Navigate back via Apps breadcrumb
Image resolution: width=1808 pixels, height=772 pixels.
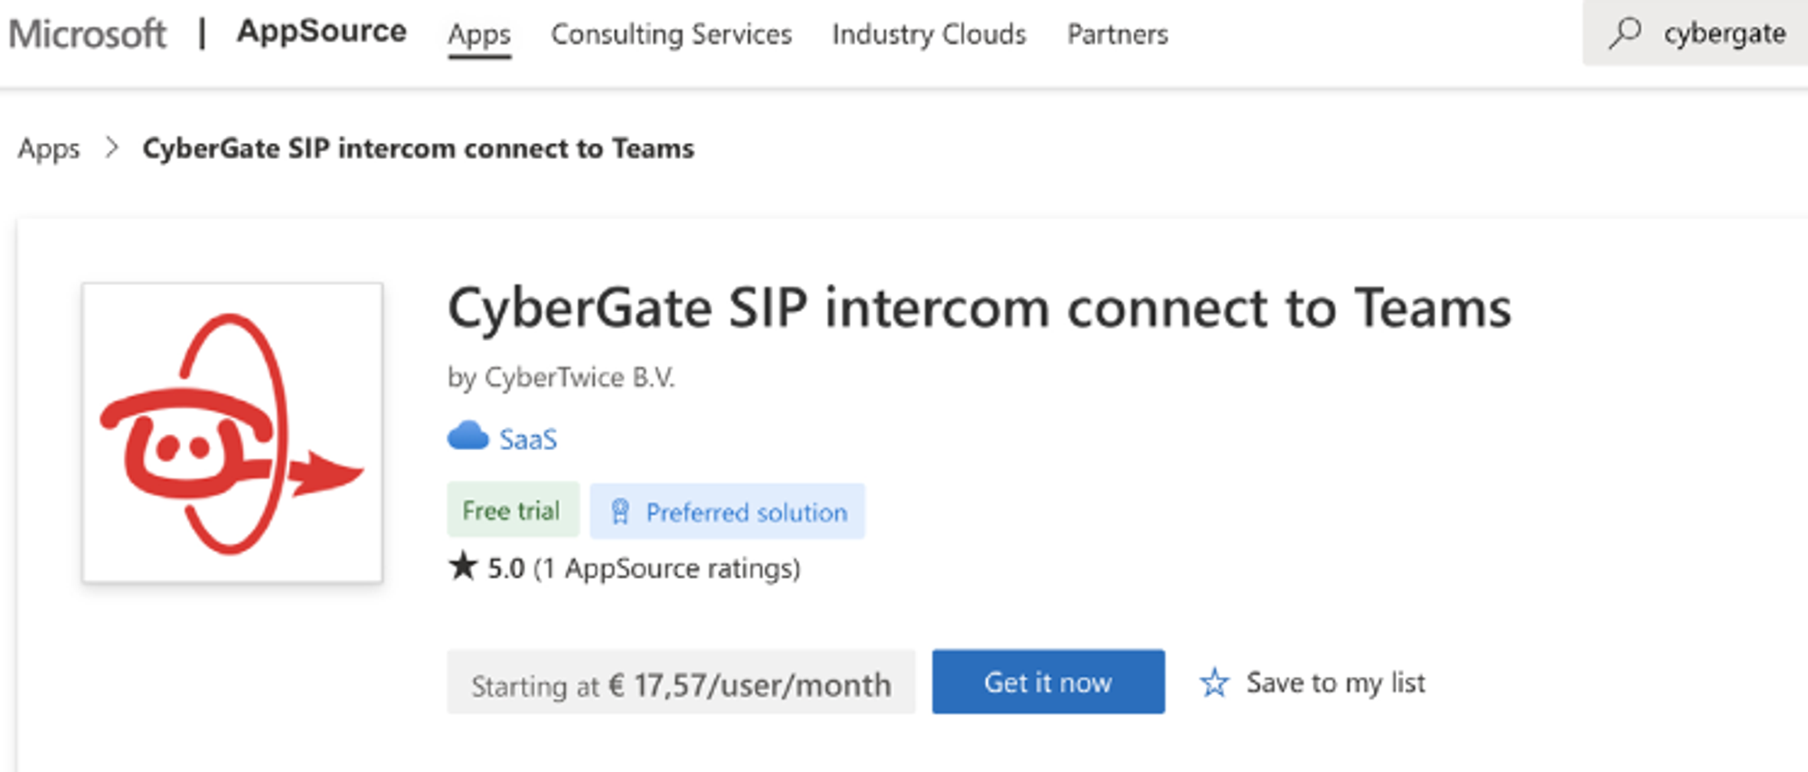click(49, 148)
